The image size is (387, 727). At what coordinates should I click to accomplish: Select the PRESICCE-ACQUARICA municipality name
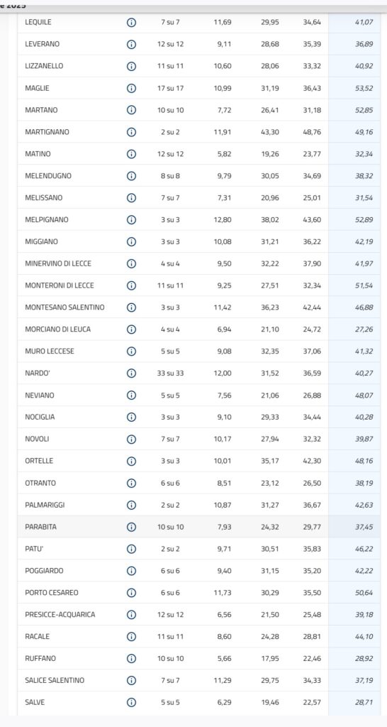[60, 615]
